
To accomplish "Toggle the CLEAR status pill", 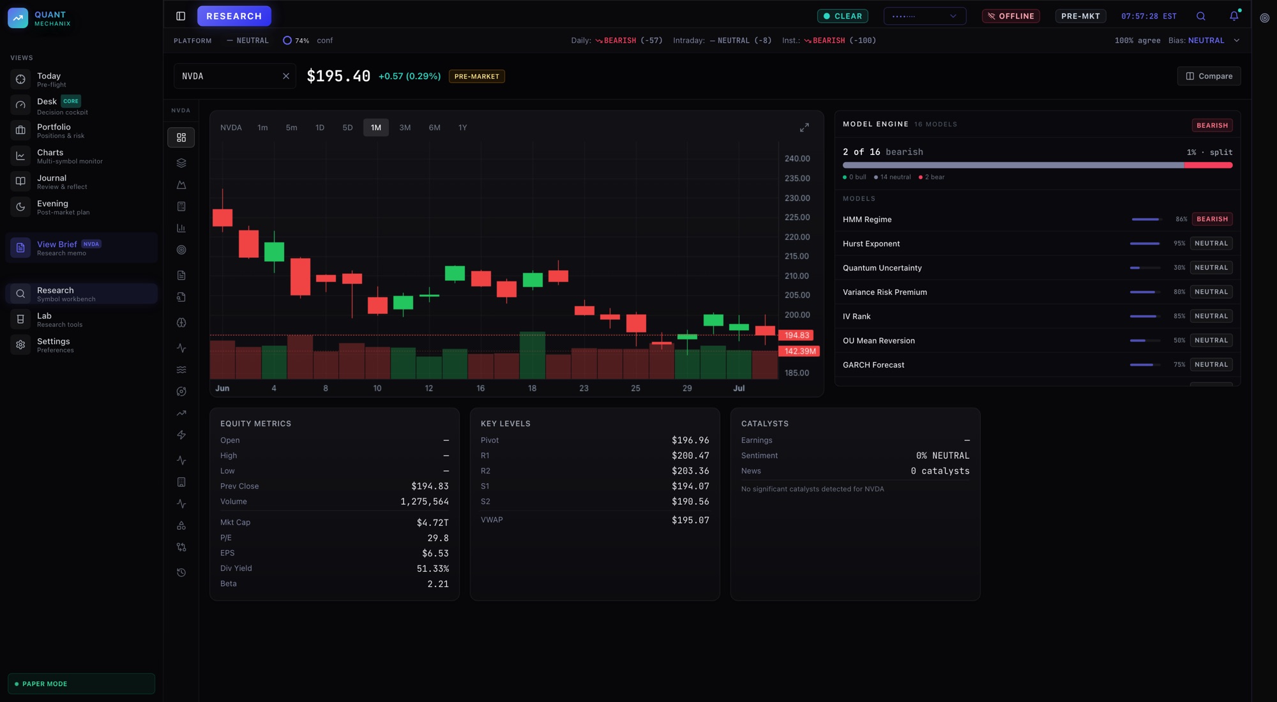I will point(842,16).
